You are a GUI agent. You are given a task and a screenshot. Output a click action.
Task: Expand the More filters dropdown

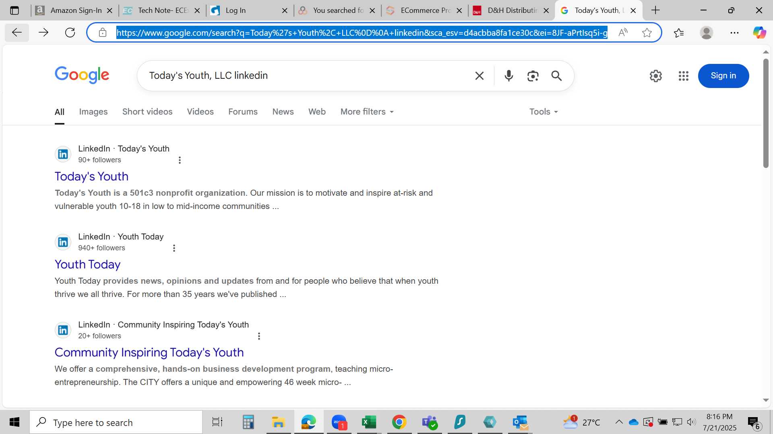click(x=367, y=112)
